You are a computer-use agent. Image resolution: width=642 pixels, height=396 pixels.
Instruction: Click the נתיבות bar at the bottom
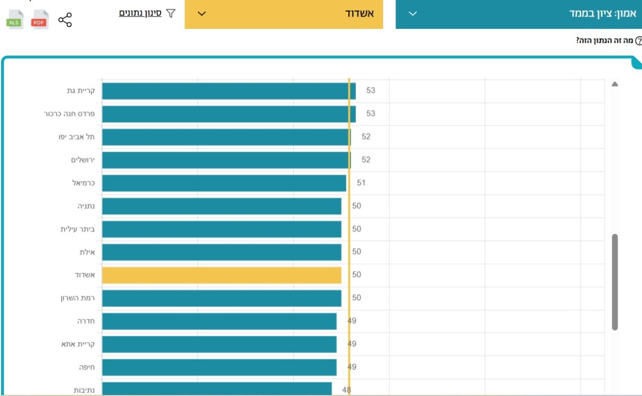tap(217, 389)
